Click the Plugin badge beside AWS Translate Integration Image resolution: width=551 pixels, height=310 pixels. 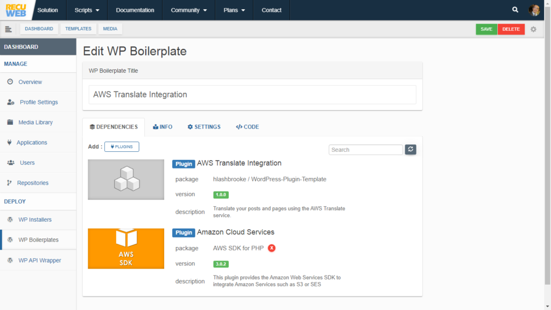click(183, 164)
